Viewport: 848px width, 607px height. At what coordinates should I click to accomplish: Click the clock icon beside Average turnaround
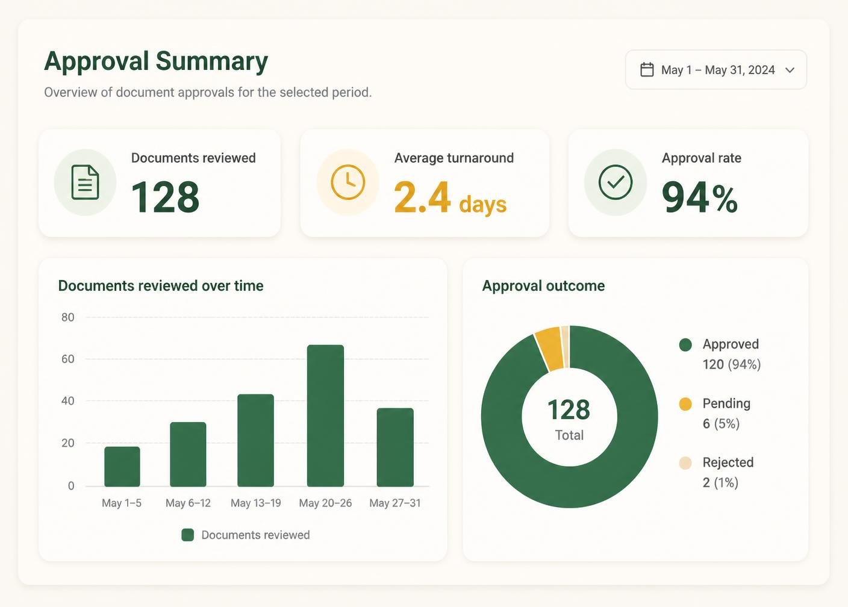tap(348, 182)
